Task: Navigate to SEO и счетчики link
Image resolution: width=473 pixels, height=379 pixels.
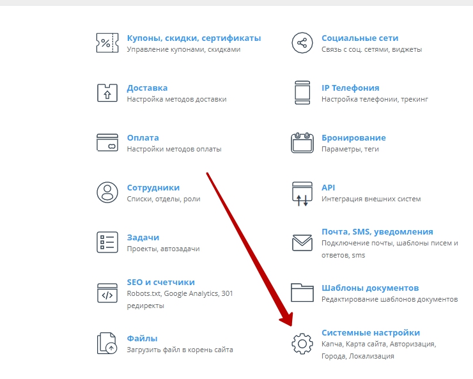Action: [x=160, y=282]
